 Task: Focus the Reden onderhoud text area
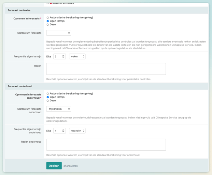106,145
